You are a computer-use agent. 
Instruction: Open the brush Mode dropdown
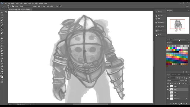coord(25,7)
